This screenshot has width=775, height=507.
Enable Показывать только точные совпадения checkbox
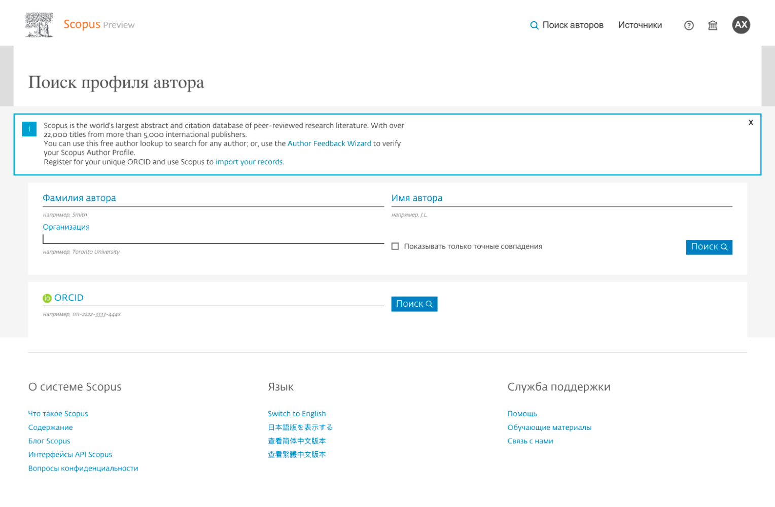(395, 246)
